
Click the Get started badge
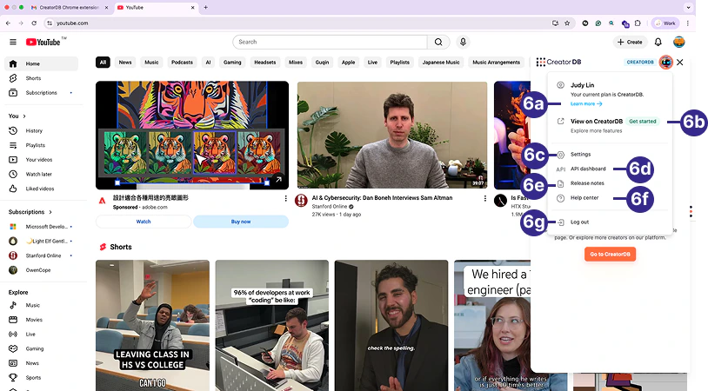pos(643,122)
